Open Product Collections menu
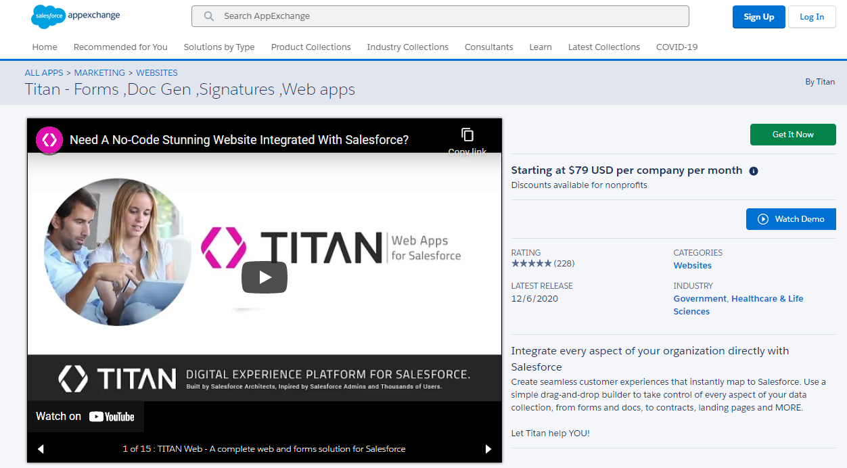 coord(311,47)
